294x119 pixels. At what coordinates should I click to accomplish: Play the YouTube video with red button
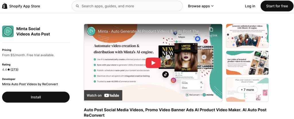tap(153, 63)
